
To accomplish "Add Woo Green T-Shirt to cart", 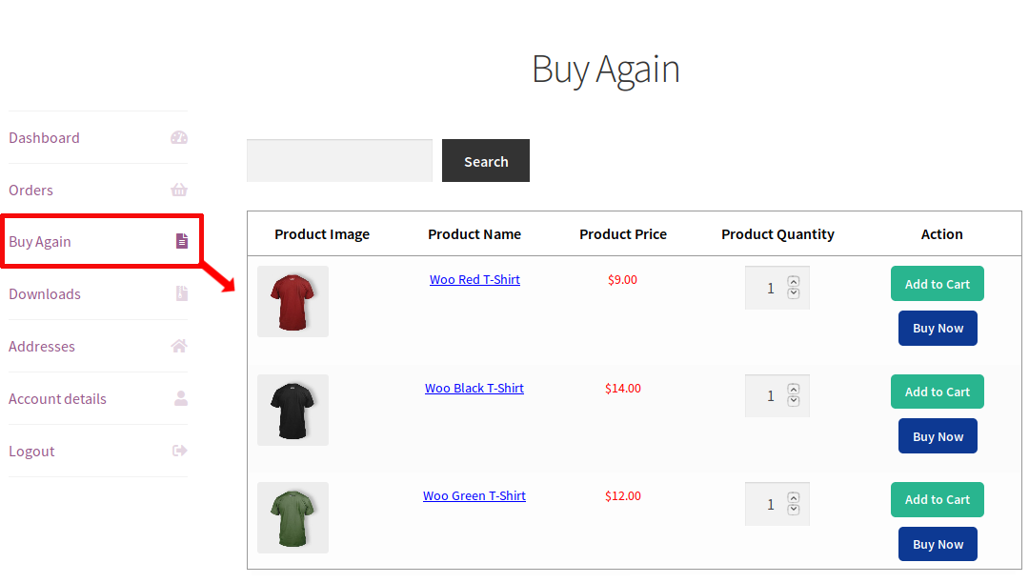I will click(x=937, y=499).
